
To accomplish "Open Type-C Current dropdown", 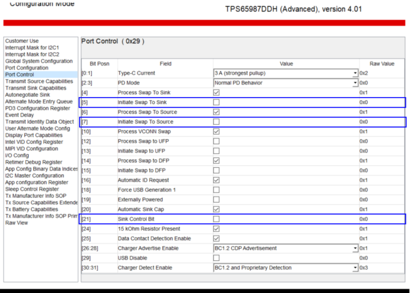I will coord(286,73).
